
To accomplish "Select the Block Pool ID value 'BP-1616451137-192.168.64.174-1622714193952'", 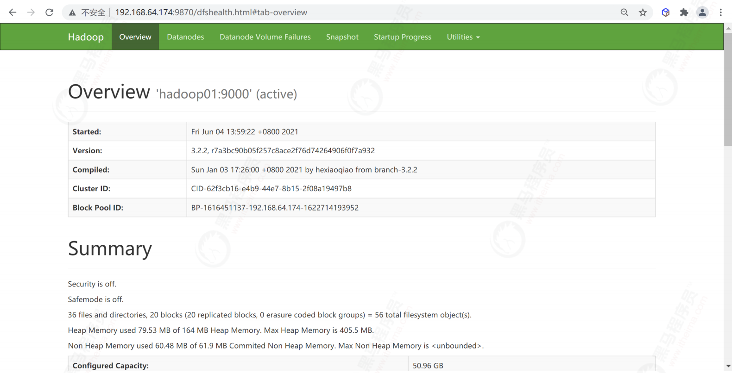I will [x=275, y=208].
